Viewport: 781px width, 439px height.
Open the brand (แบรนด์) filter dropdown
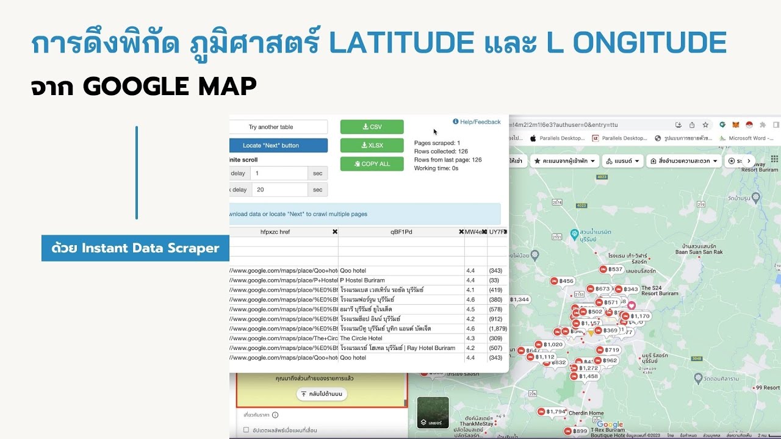coord(623,161)
